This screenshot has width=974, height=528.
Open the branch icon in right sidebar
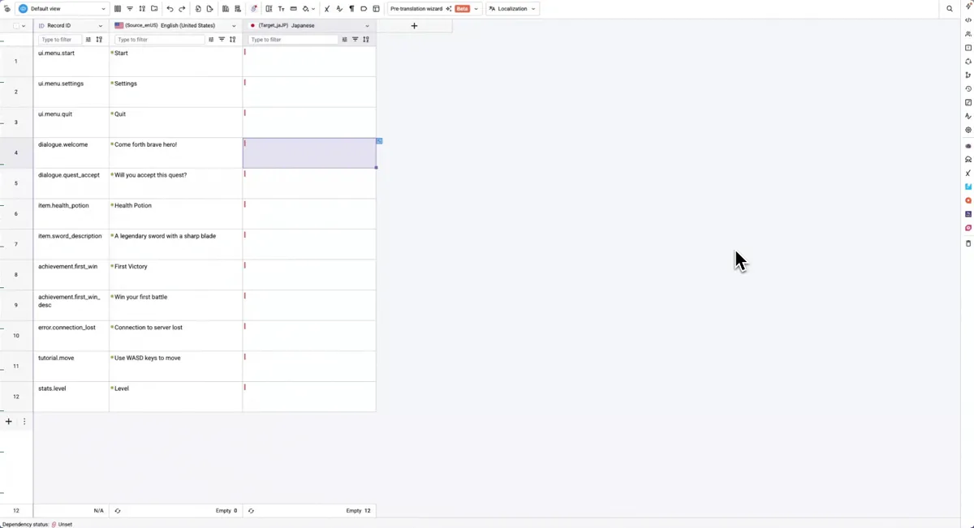[x=968, y=75]
